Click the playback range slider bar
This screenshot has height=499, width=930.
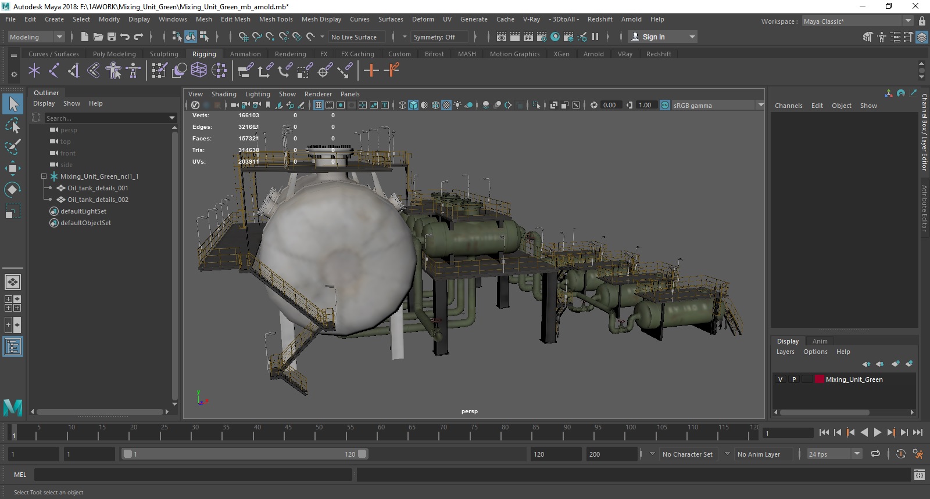[245, 454]
